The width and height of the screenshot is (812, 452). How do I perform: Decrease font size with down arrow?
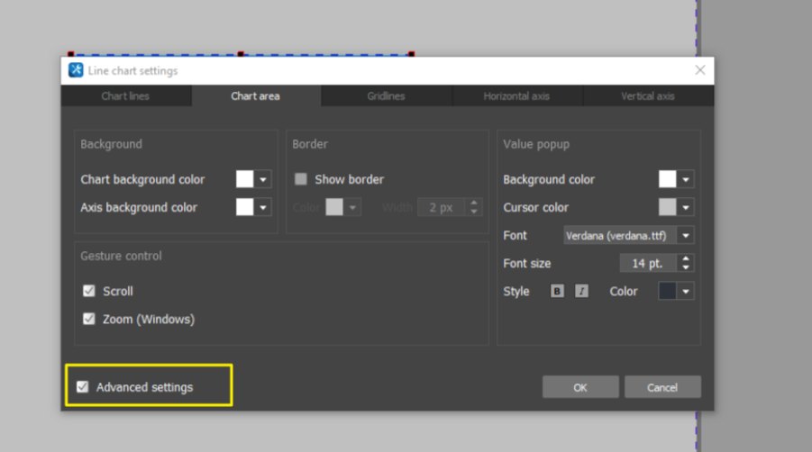tap(687, 268)
